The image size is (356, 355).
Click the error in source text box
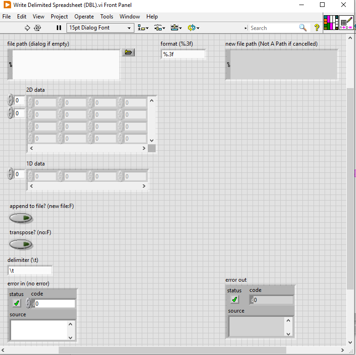pos(39,330)
